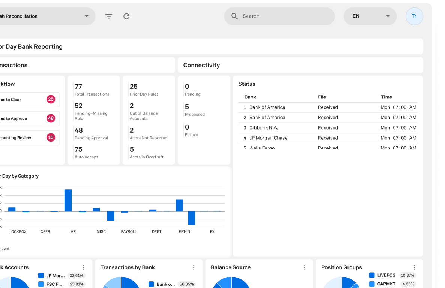Open Items to Clear workflow button
The width and height of the screenshot is (445, 288).
click(x=28, y=100)
